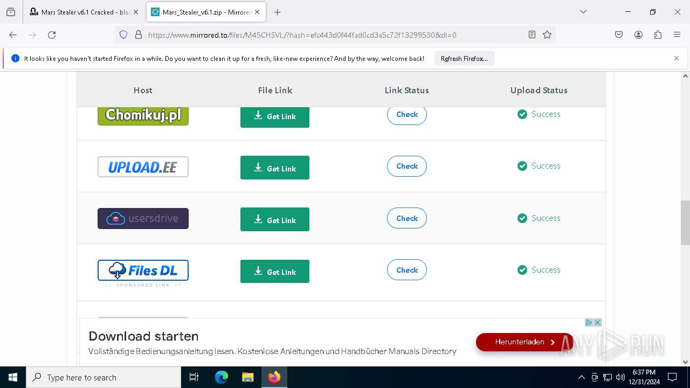
Task: Click the page vertical scrollbar thumb
Action: pyautogui.click(x=685, y=223)
